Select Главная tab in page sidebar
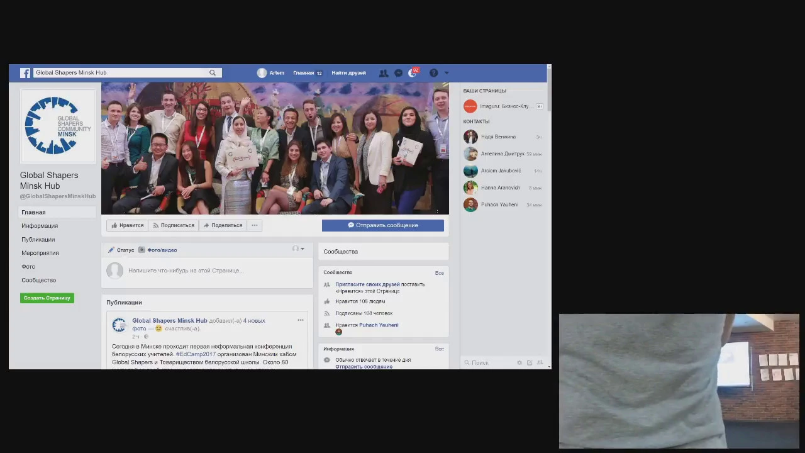Screen dimensions: 805x453 pyautogui.click(x=57, y=213)
